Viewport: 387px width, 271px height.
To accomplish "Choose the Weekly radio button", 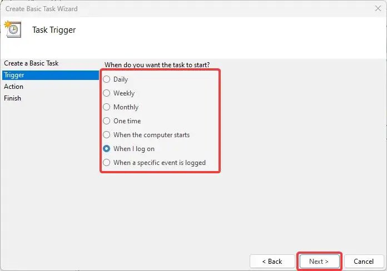I will coord(106,93).
